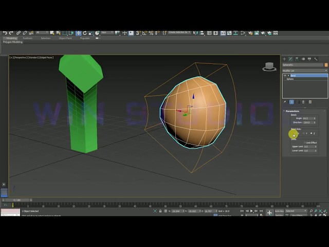Click the Bend Direction value field
This screenshot has width=329, height=247.
tap(309, 122)
